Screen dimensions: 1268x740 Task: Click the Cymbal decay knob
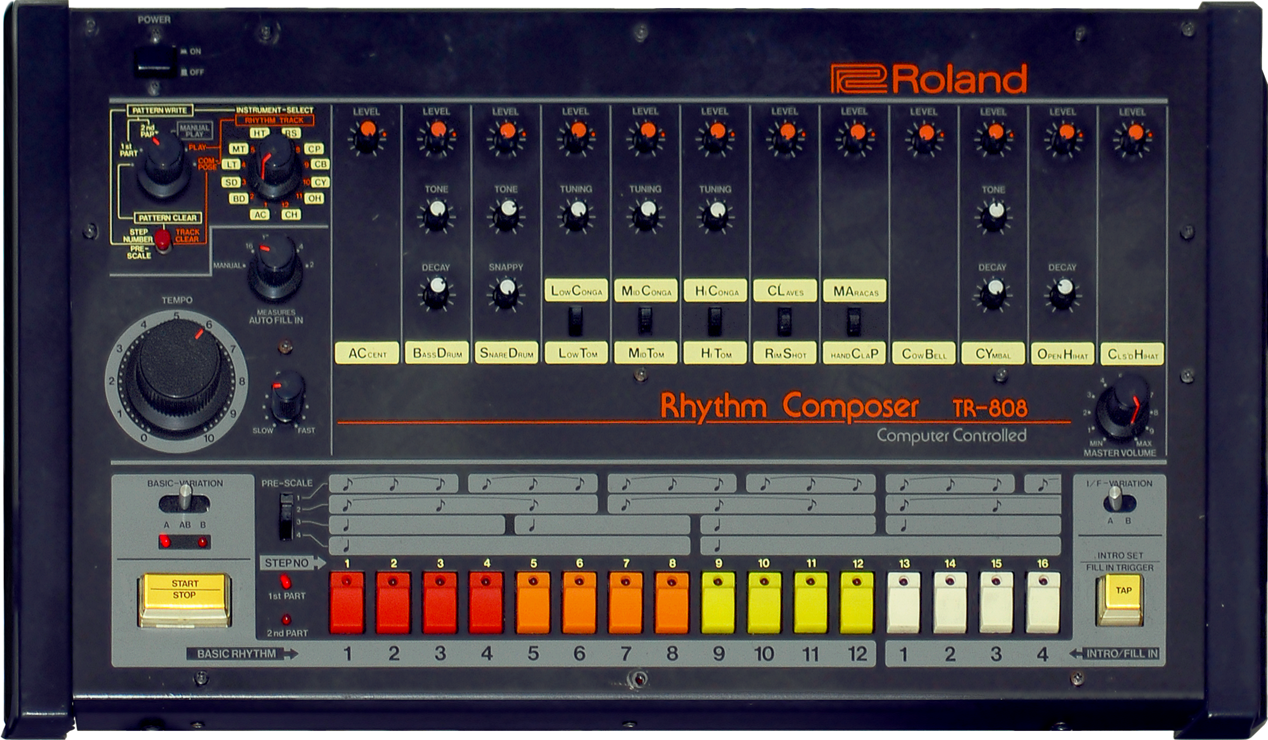click(994, 293)
